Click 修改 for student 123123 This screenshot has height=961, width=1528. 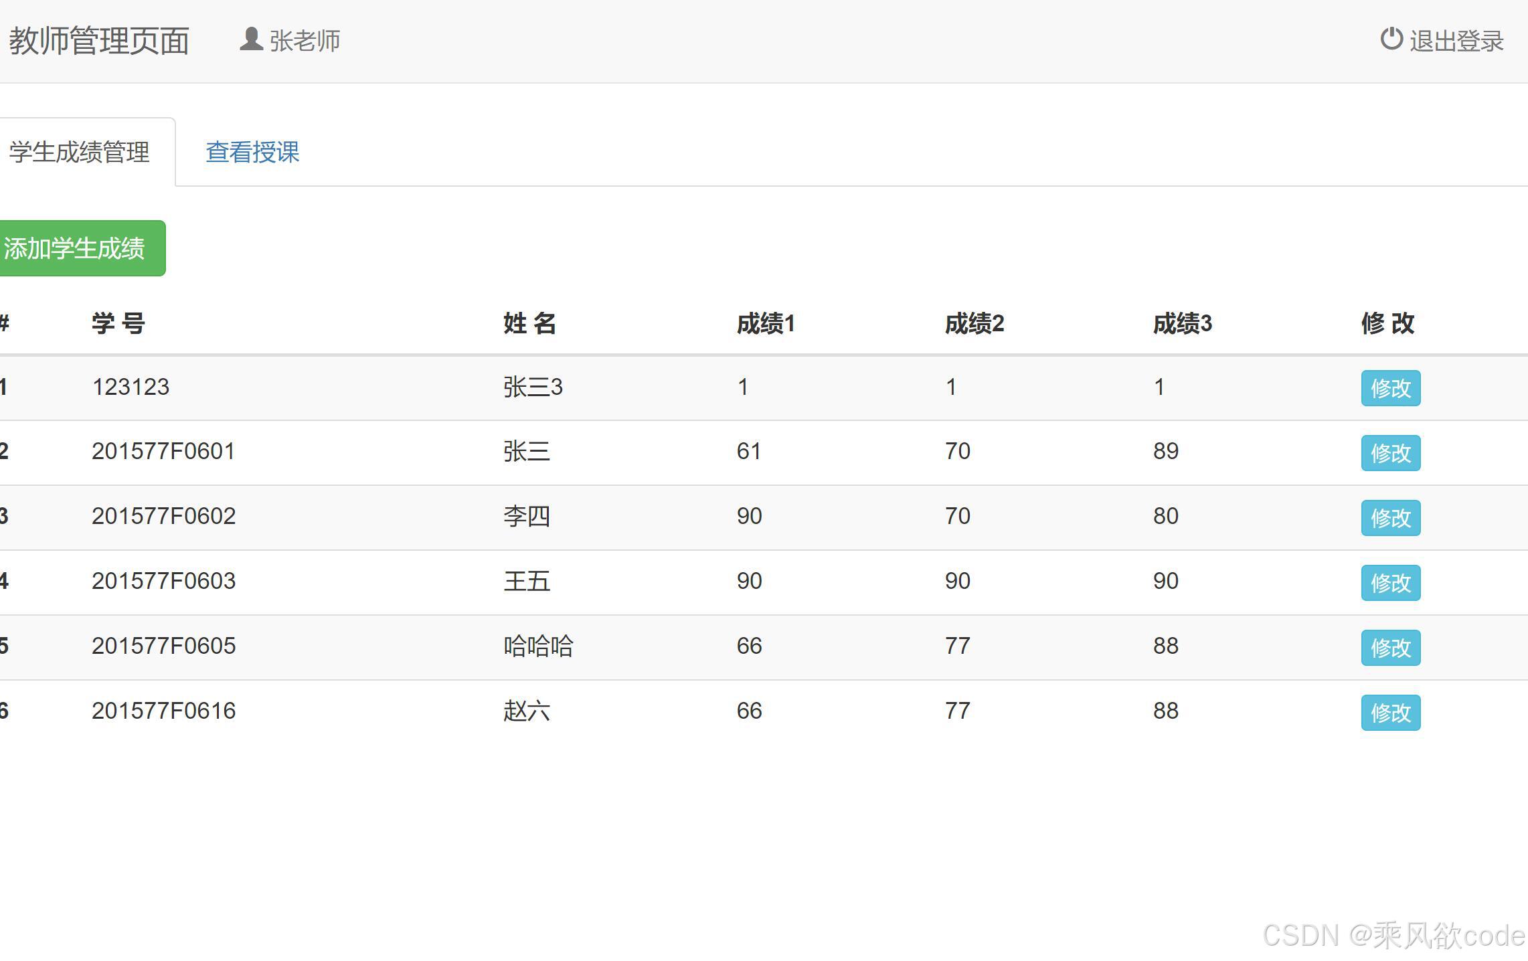click(x=1390, y=388)
